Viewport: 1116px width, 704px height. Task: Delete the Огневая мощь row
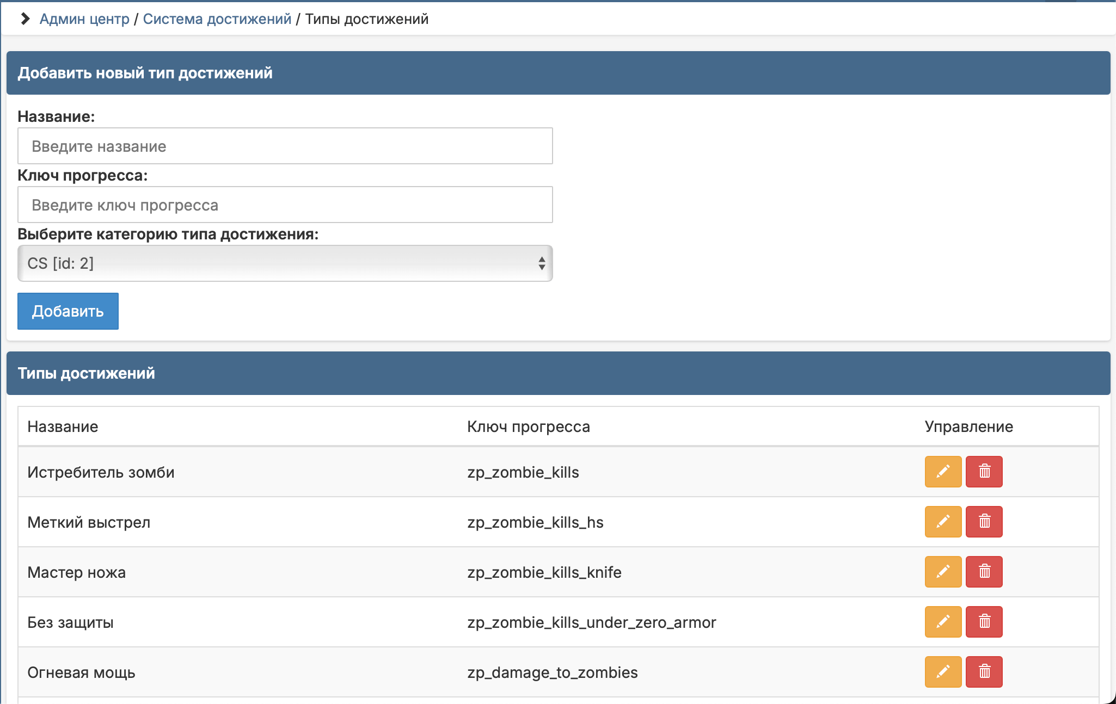pos(984,671)
